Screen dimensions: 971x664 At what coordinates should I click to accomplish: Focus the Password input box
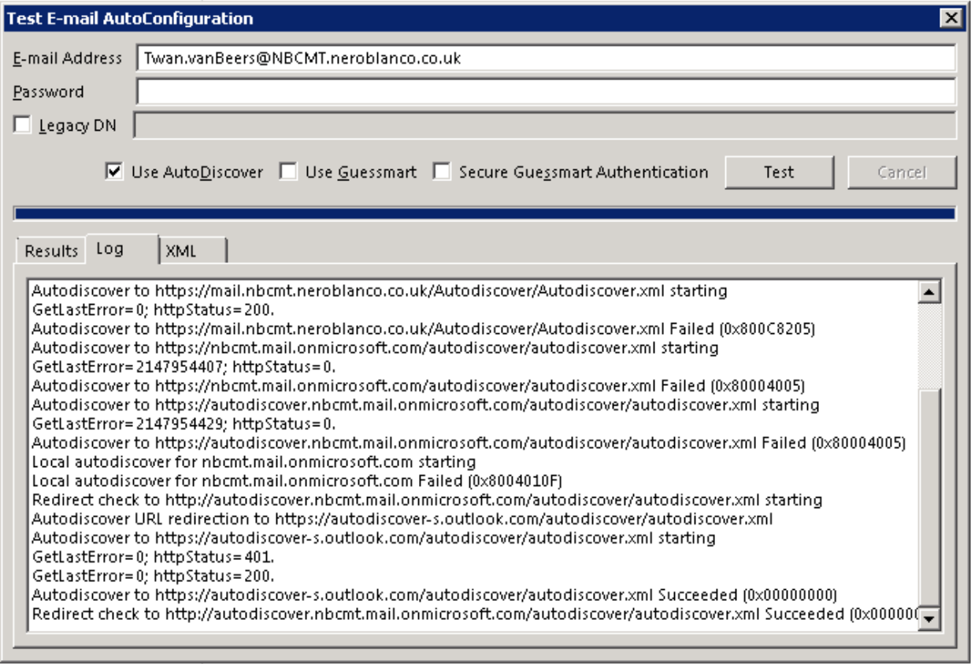point(546,91)
